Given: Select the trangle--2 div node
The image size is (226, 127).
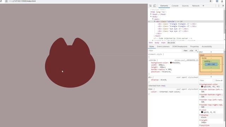Looking at the screenshot, I should (177, 26).
